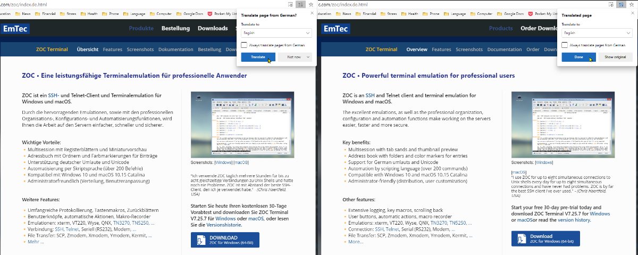Open the Screenshots tab on the German page

[x=140, y=50]
